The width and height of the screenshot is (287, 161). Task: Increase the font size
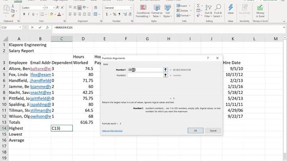coord(58,8)
